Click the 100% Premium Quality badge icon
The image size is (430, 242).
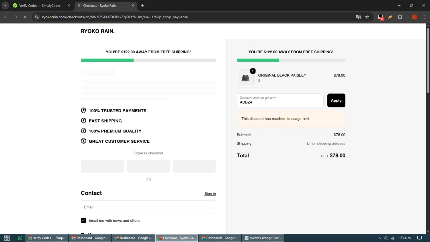83,131
